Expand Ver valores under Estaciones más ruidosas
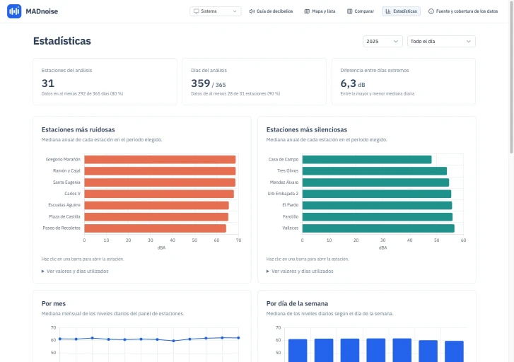Screen dimensions: 514x362 pyautogui.click(x=75, y=271)
